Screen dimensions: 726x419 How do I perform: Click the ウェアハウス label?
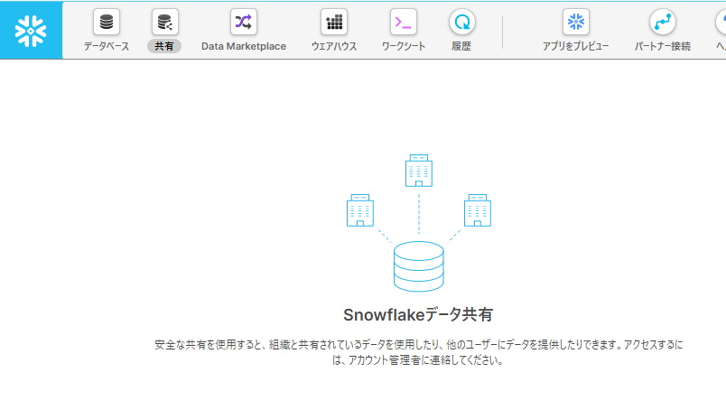(334, 46)
